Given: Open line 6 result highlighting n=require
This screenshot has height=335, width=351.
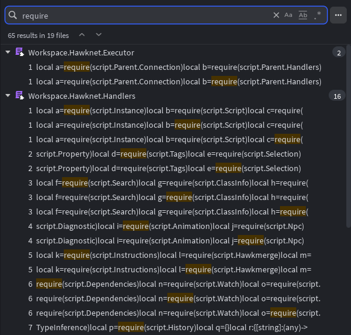Looking at the screenshot, I should [x=174, y=298].
